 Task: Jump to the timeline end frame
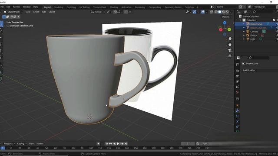pos(126,144)
